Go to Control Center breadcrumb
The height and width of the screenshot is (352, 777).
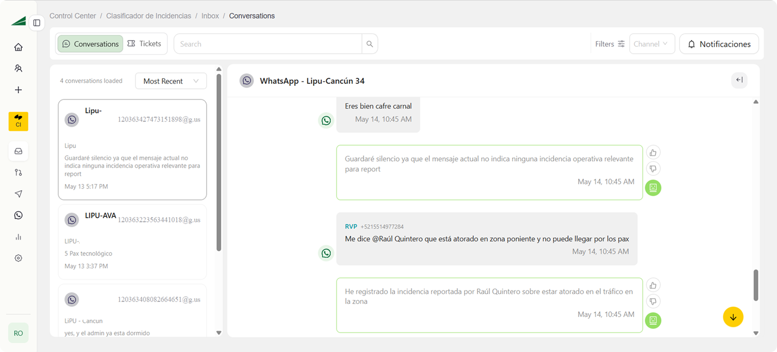coord(73,16)
